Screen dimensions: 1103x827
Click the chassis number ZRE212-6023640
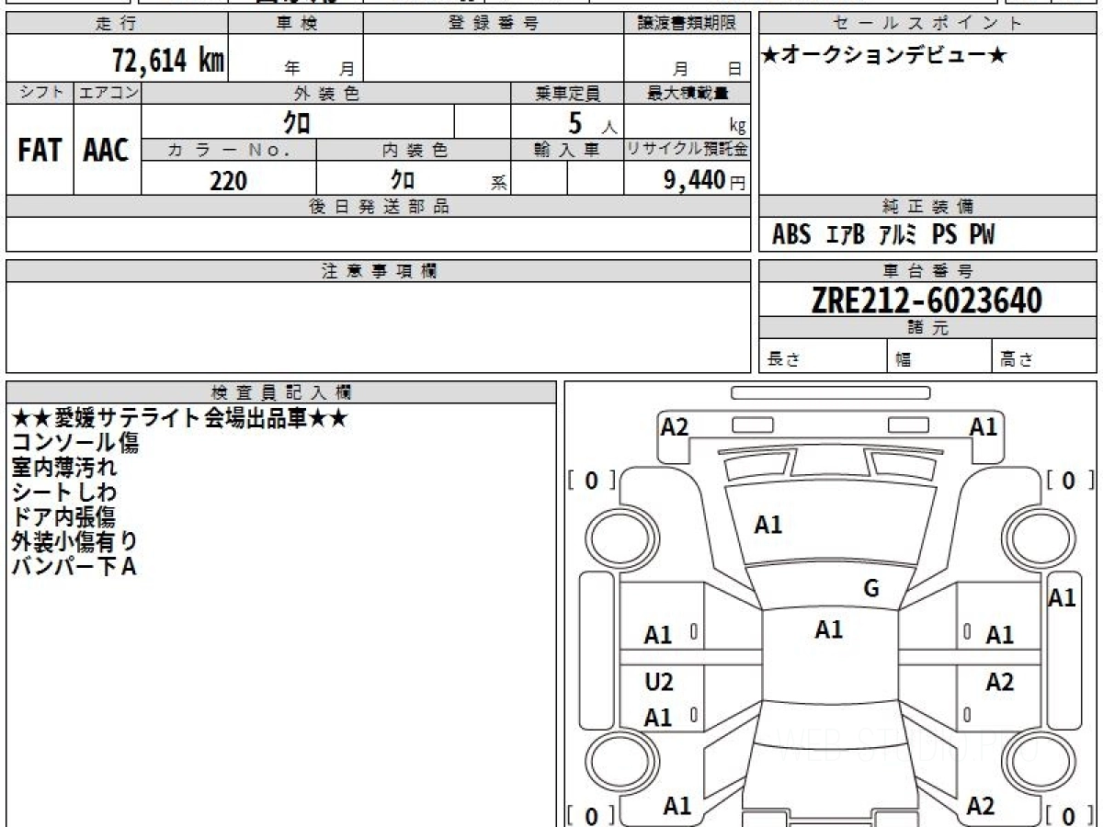[927, 300]
